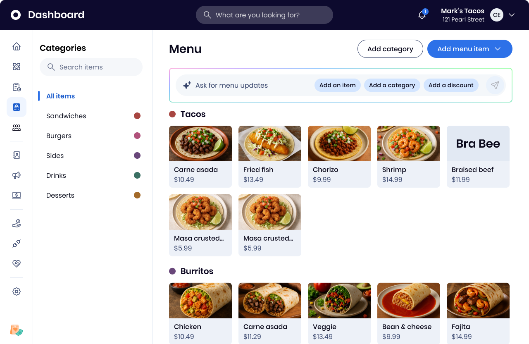Image resolution: width=529 pixels, height=344 pixels.
Task: Click the Desserts category color dot
Action: (137, 195)
